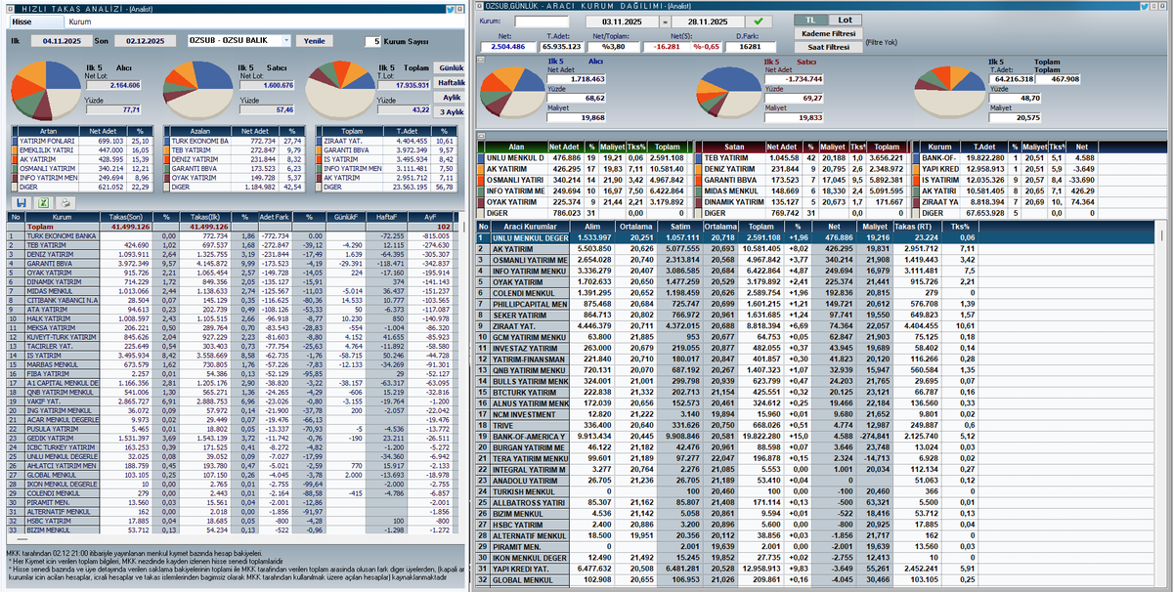Click the Net value 2.504.486 field
The height and width of the screenshot is (592, 1173).
click(507, 45)
